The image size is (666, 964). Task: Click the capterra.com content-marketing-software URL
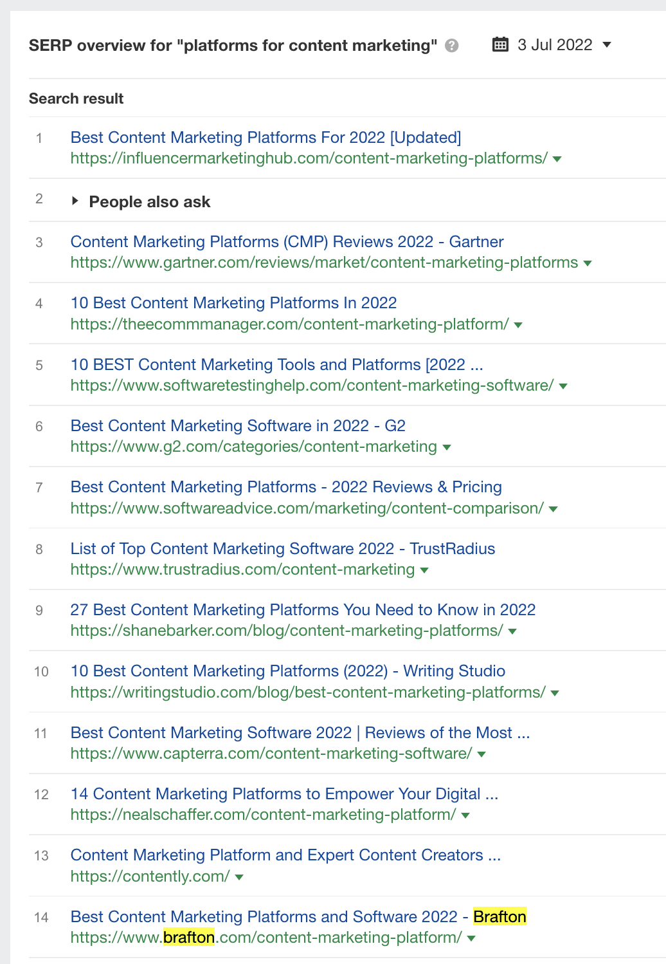coord(271,754)
